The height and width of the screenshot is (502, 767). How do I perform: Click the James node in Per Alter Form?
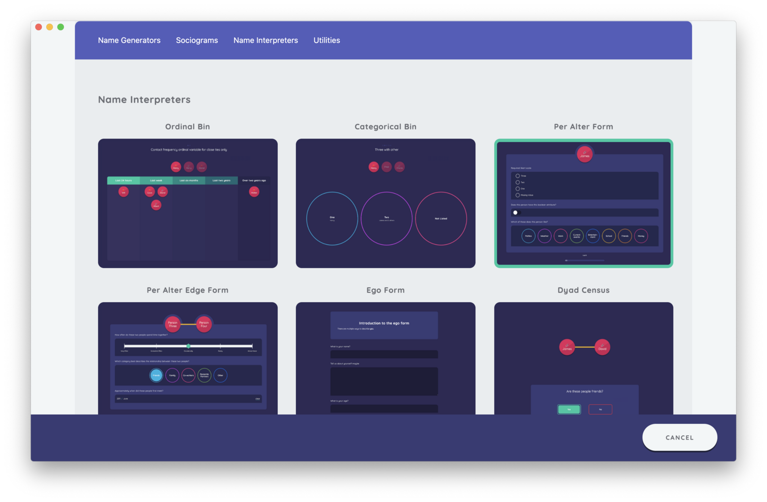(x=584, y=154)
